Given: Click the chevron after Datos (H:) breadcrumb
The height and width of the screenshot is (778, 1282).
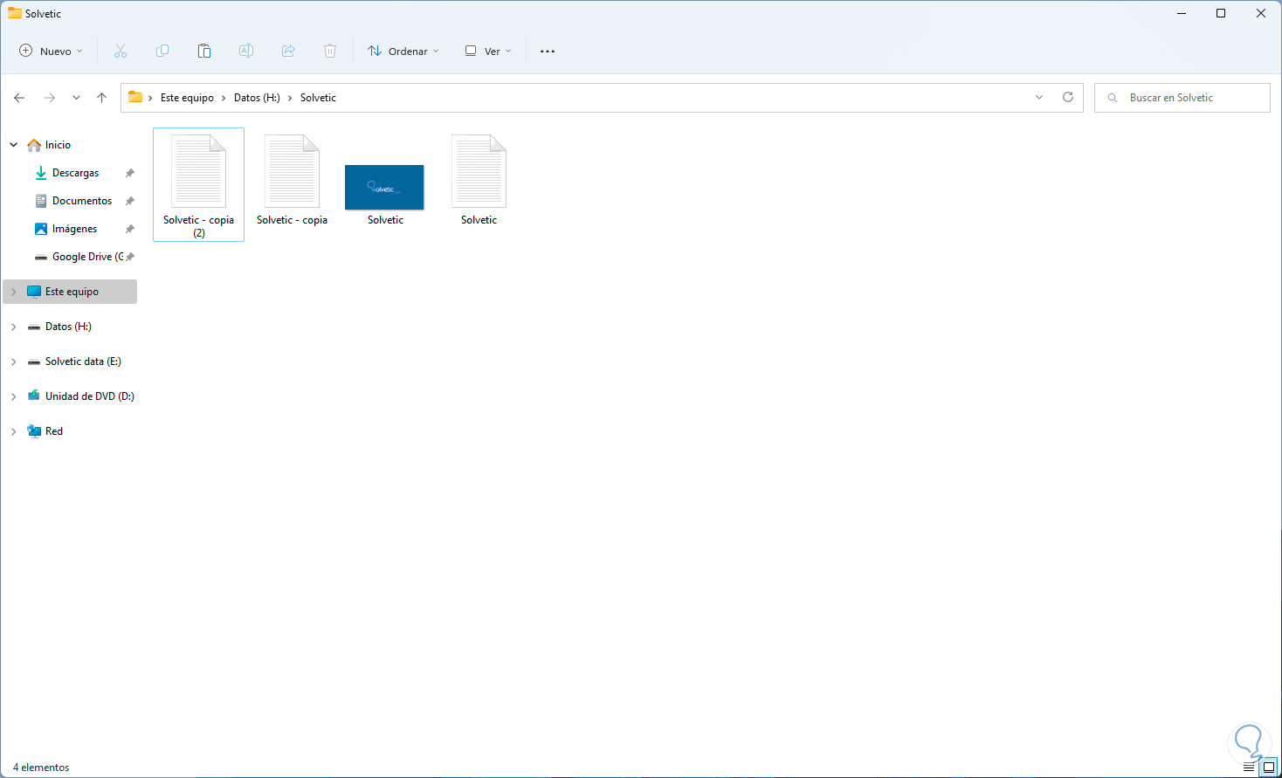Looking at the screenshot, I should click(x=290, y=98).
